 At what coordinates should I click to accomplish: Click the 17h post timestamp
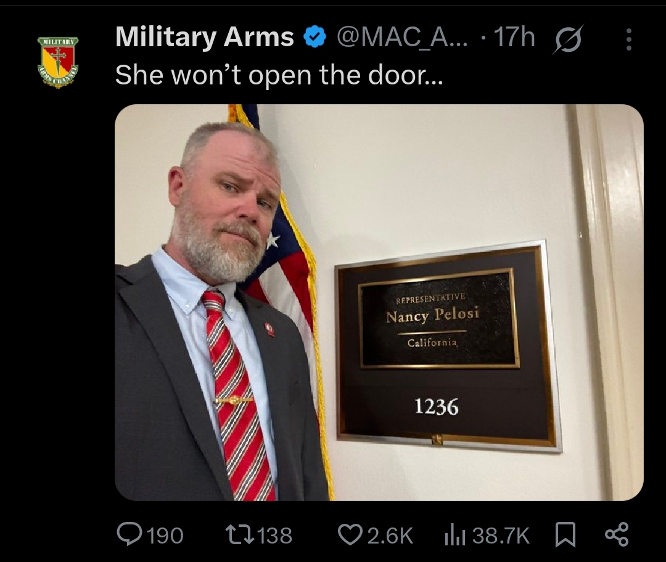coord(514,36)
